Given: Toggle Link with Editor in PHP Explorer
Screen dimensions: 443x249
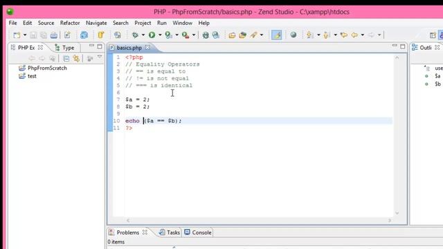Looking at the screenshot, I should [76, 58].
